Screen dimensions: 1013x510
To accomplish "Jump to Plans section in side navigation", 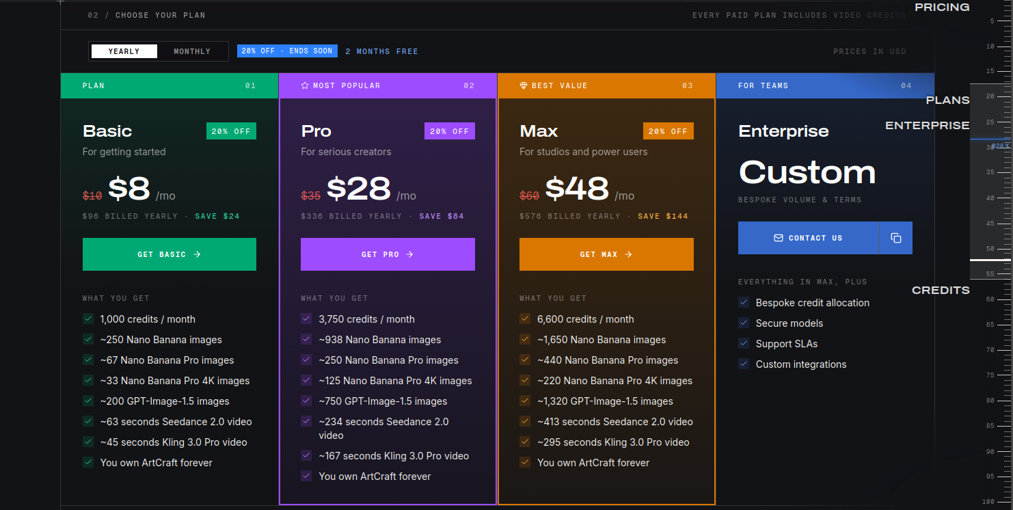I will coord(947,100).
